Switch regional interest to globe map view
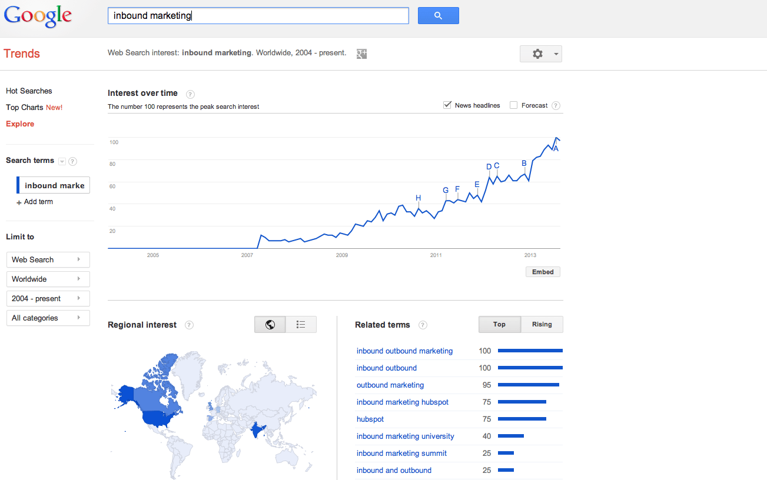767x480 pixels. tap(270, 325)
